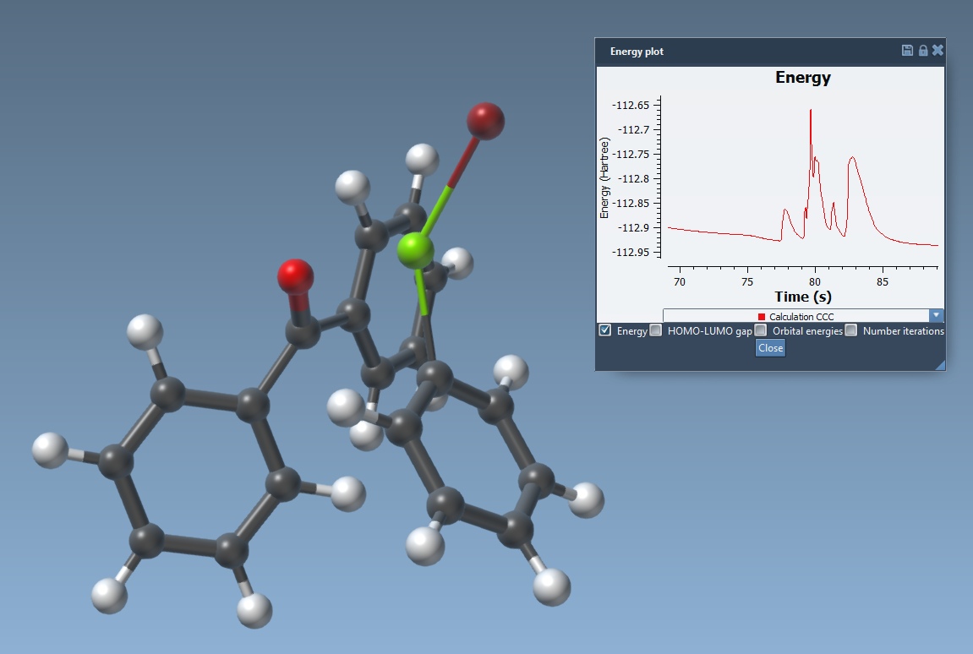Click the bold Energy chart title

(x=802, y=78)
